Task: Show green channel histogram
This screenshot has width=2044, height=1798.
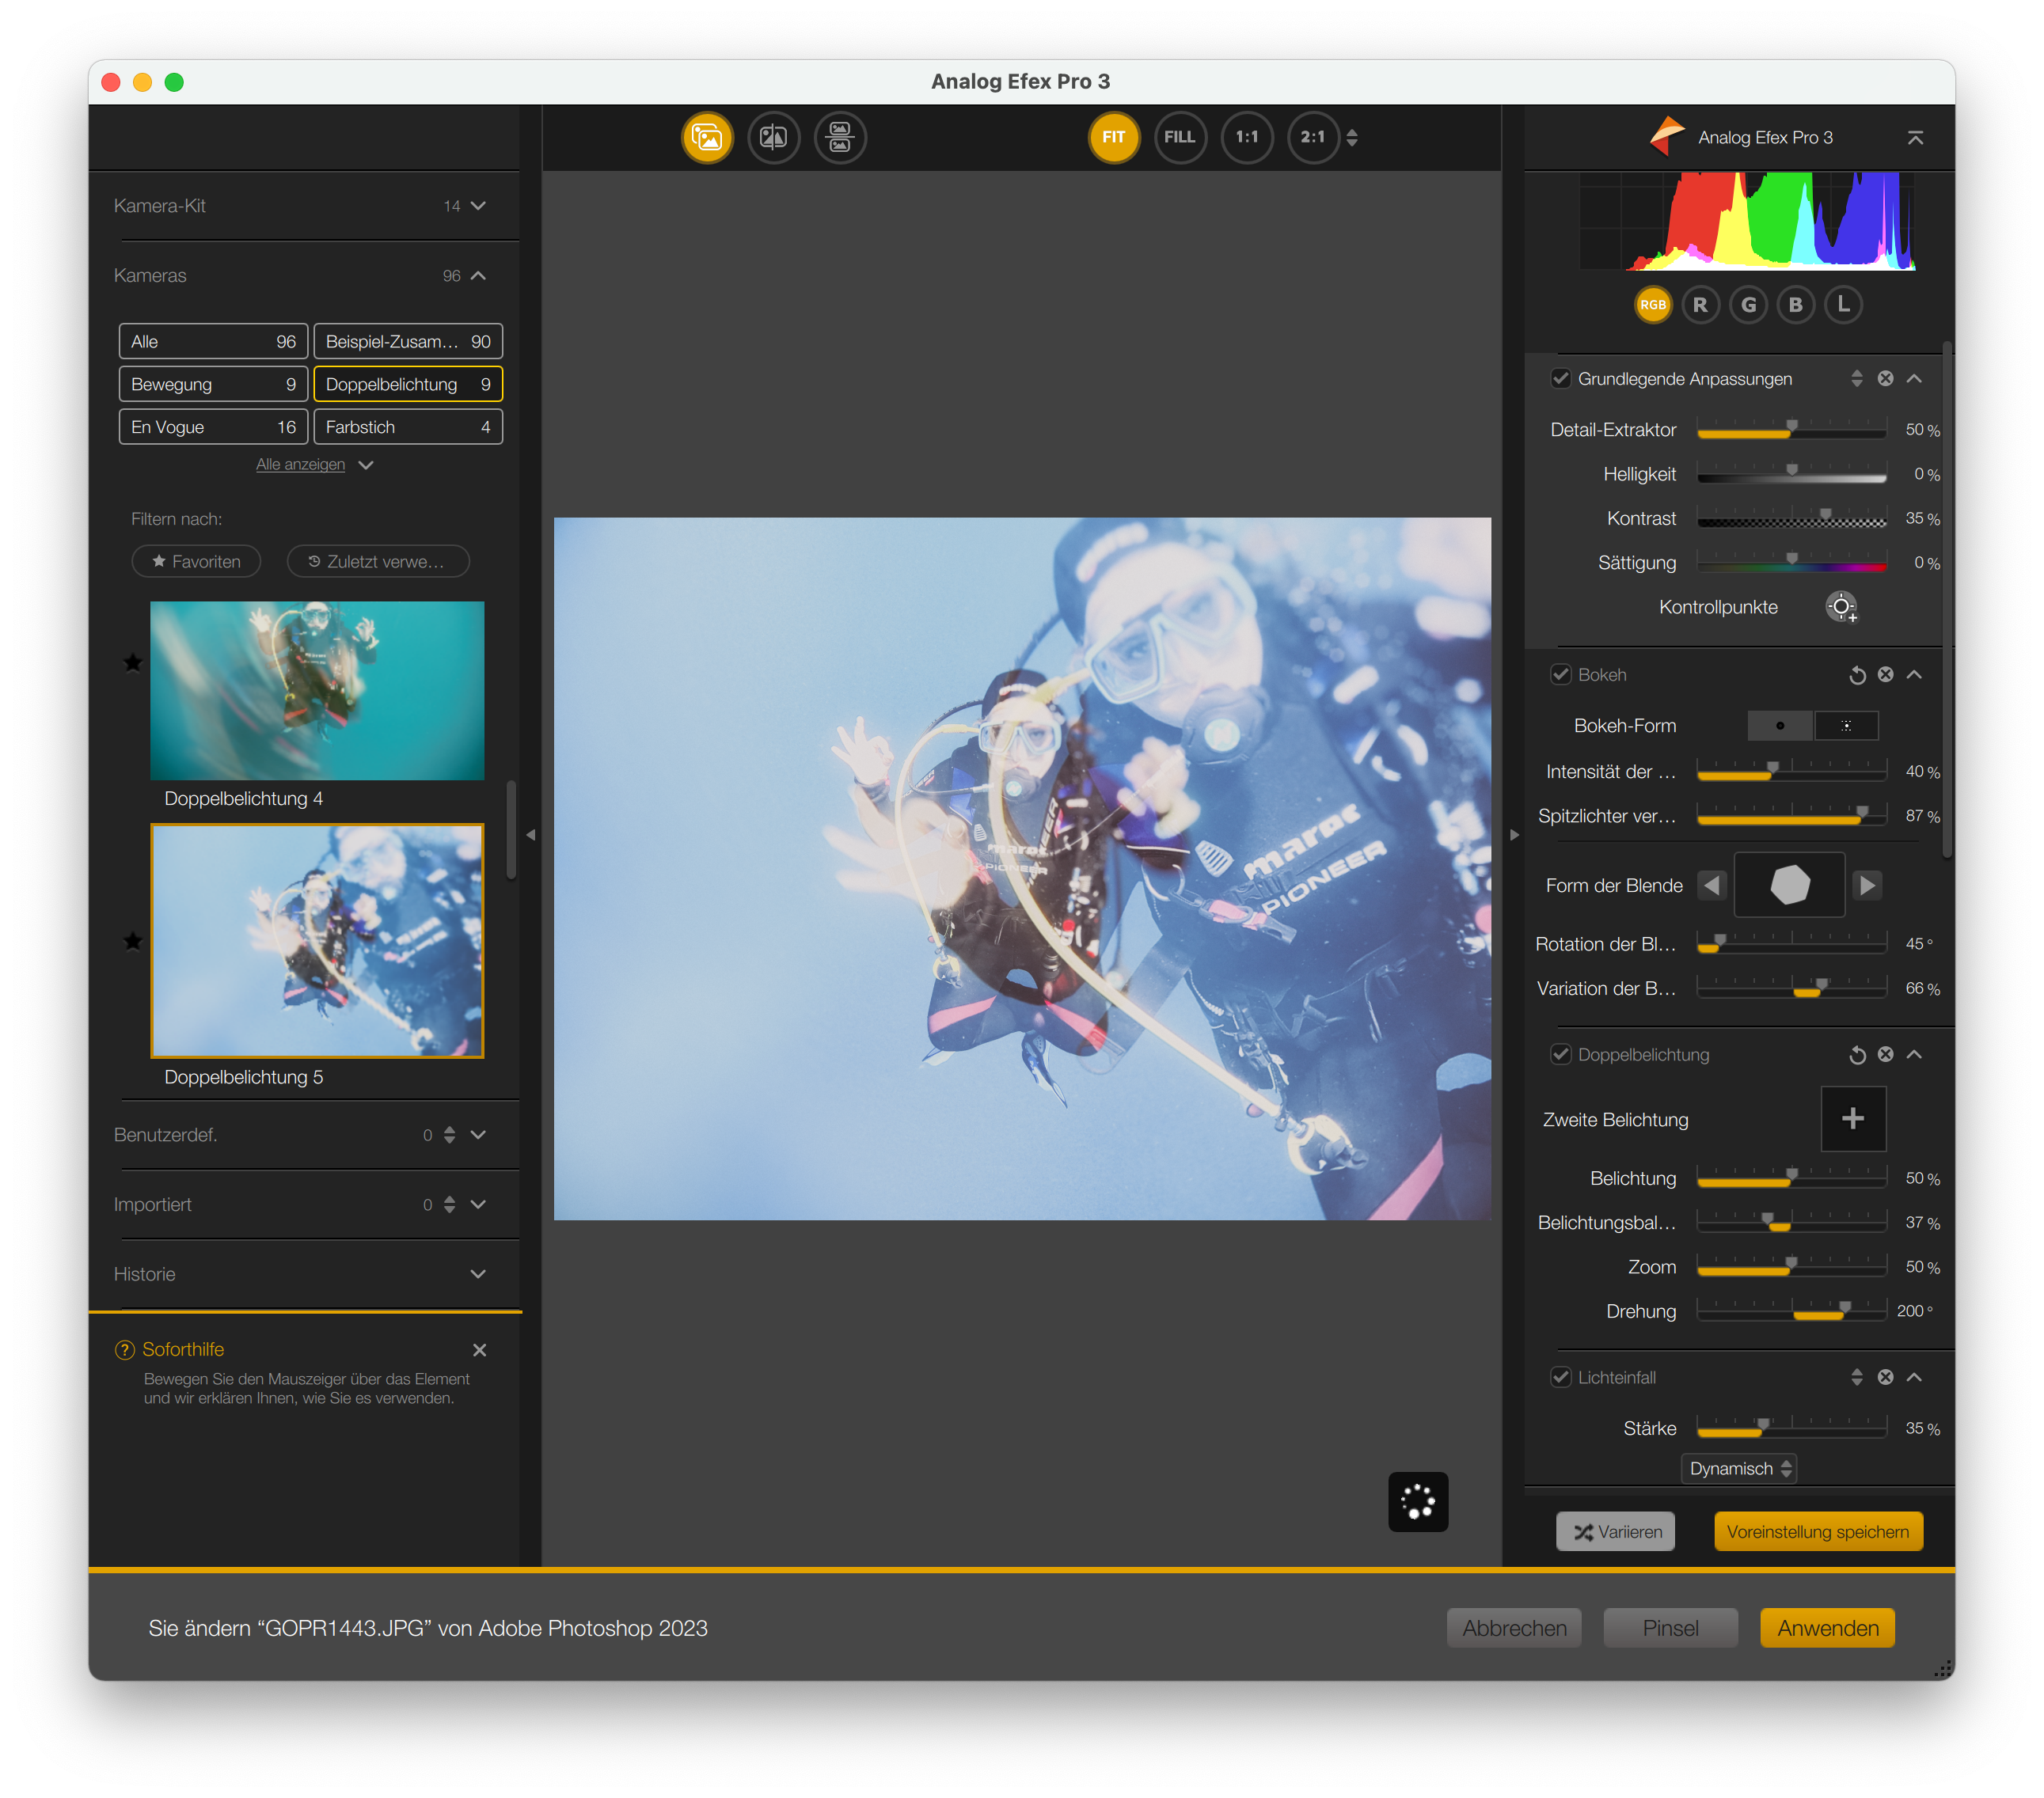Action: [1748, 305]
